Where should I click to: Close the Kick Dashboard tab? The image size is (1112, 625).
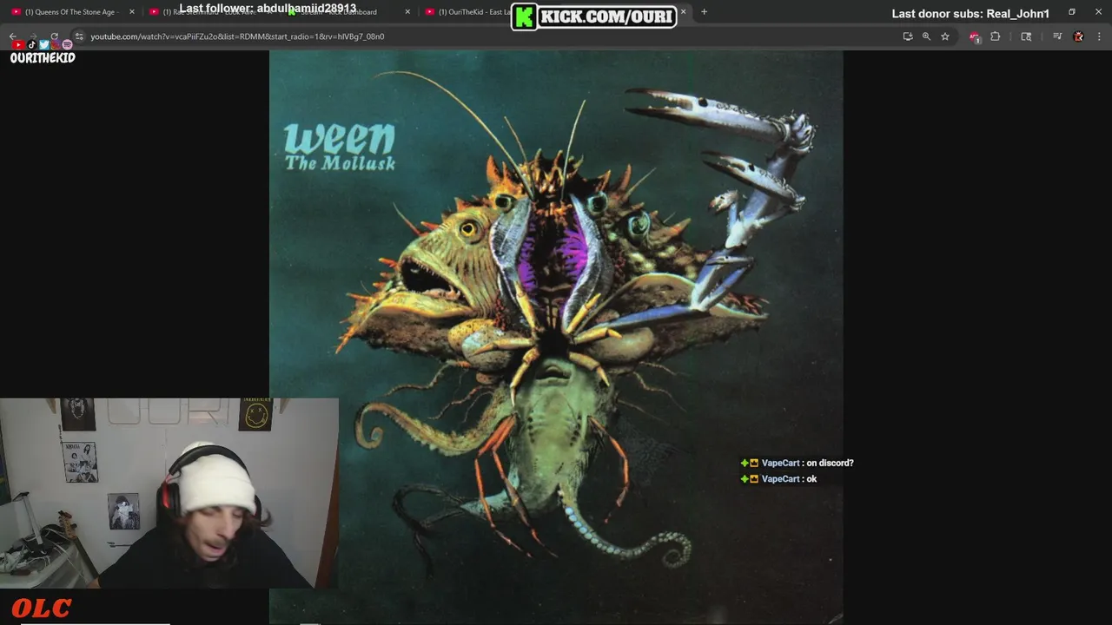pyautogui.click(x=407, y=12)
